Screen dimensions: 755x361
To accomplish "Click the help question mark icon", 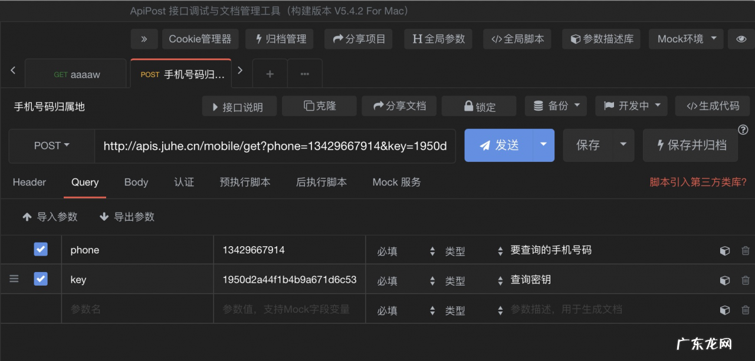I will [x=744, y=130].
